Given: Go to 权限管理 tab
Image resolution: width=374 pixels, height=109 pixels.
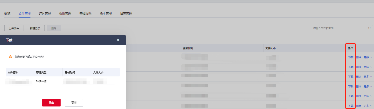Looking at the screenshot, I should (x=65, y=13).
